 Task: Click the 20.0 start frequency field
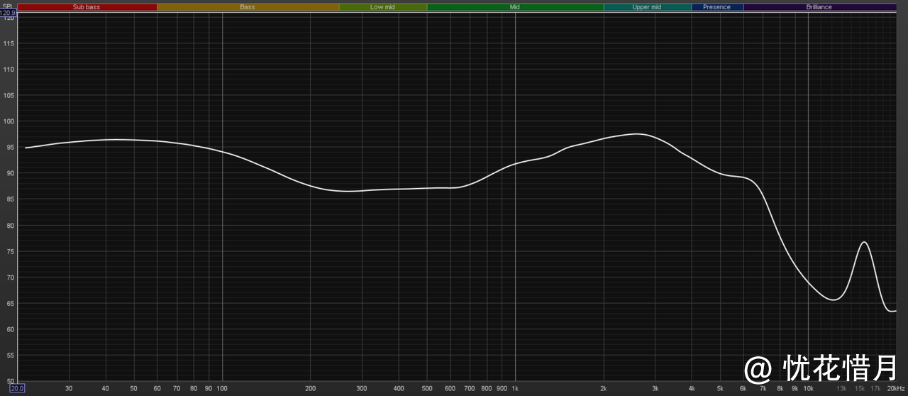coord(17,388)
